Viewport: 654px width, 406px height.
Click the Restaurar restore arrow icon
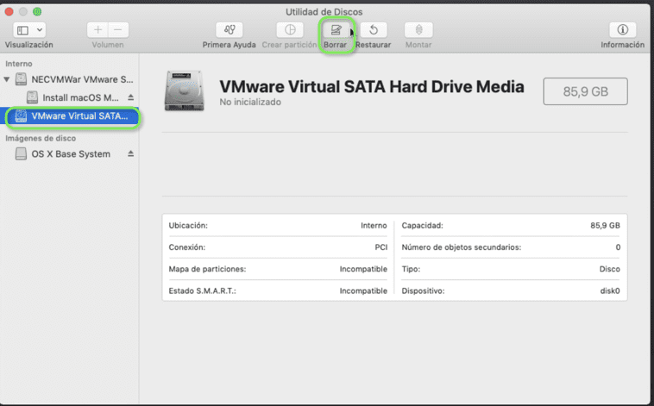[x=374, y=30]
